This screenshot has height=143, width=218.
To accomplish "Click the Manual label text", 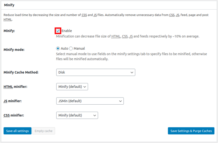I will pos(79,49).
